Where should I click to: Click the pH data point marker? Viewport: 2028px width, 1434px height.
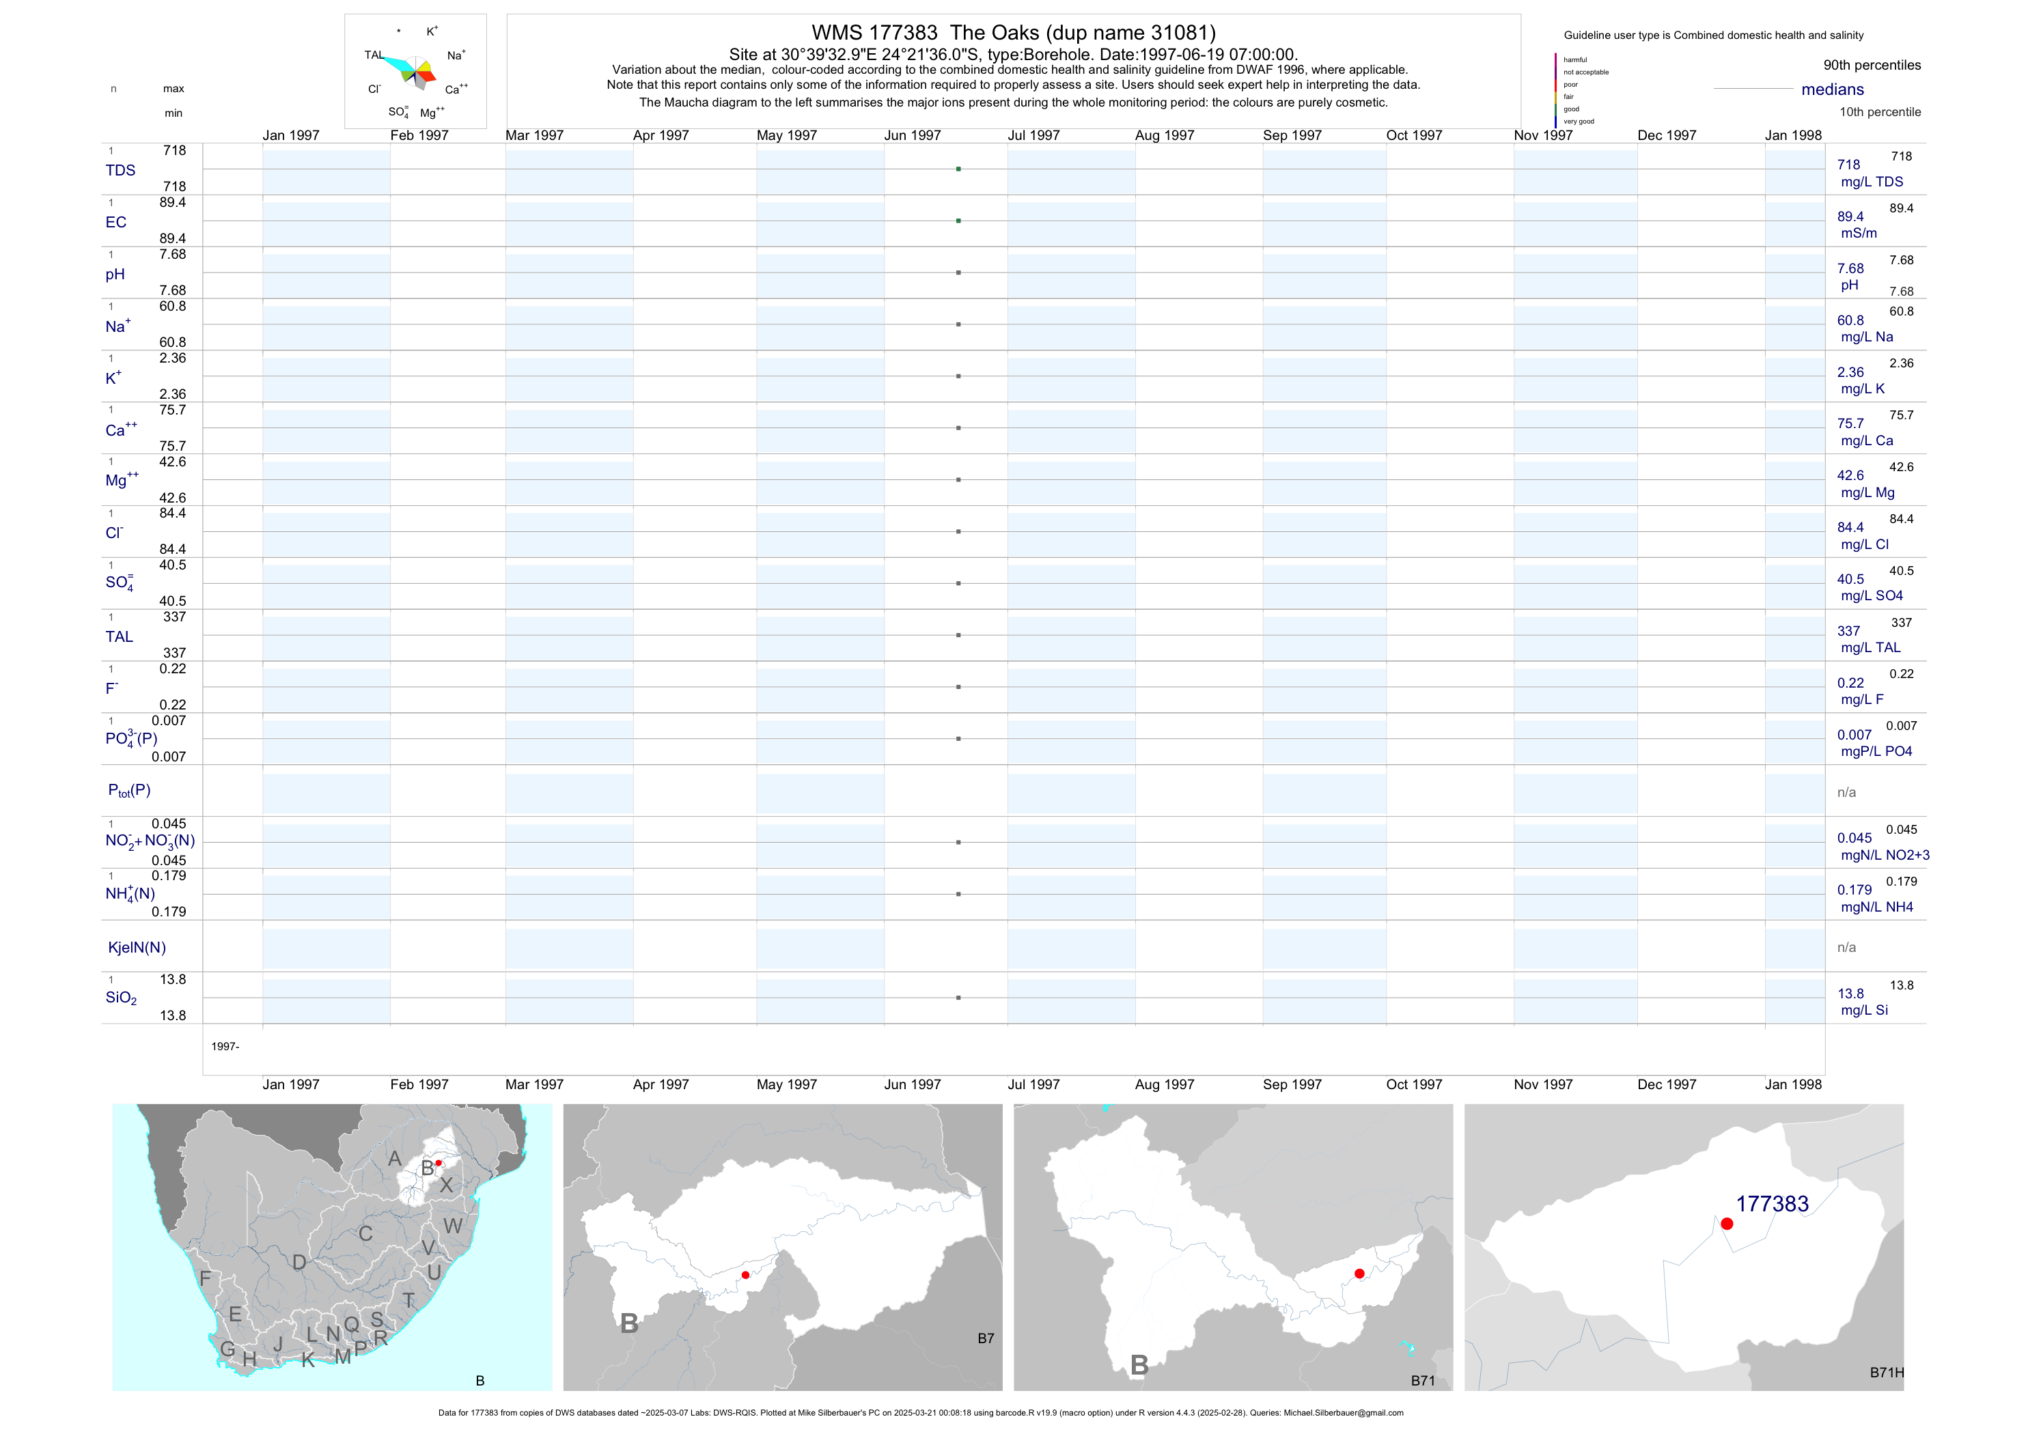tap(958, 273)
